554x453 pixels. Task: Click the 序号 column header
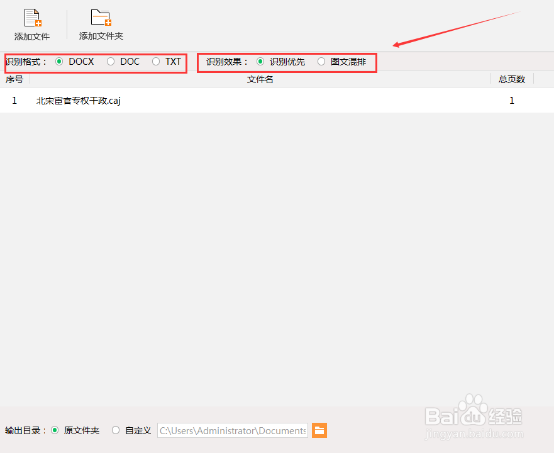click(x=15, y=79)
